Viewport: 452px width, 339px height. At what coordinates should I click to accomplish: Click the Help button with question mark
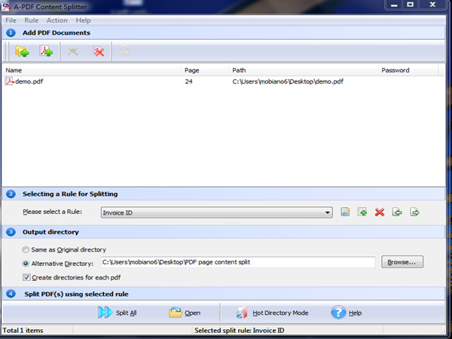click(x=347, y=313)
